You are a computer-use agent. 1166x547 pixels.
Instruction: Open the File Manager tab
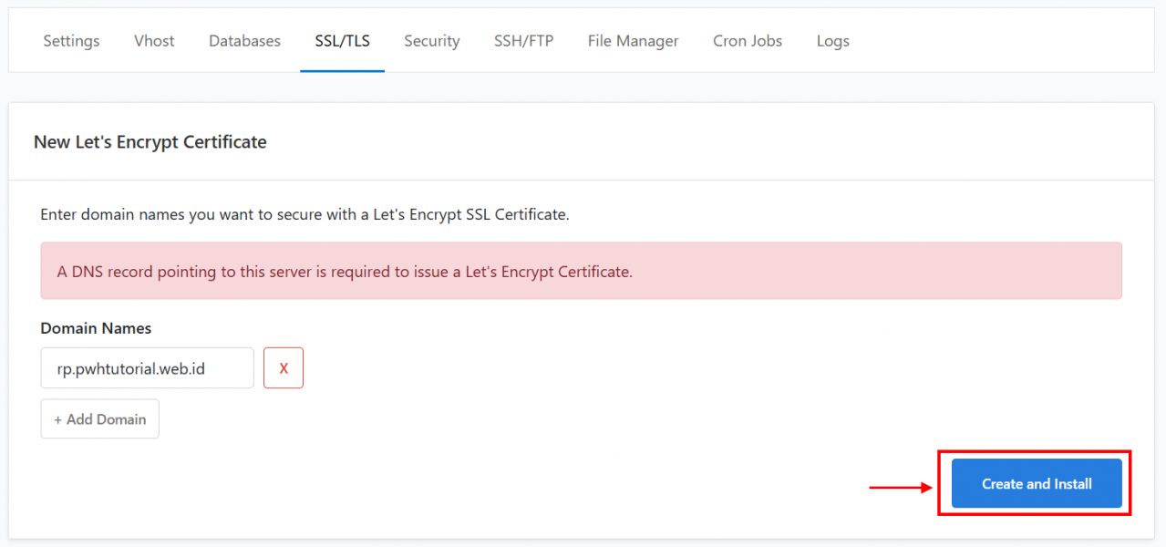pyautogui.click(x=633, y=41)
